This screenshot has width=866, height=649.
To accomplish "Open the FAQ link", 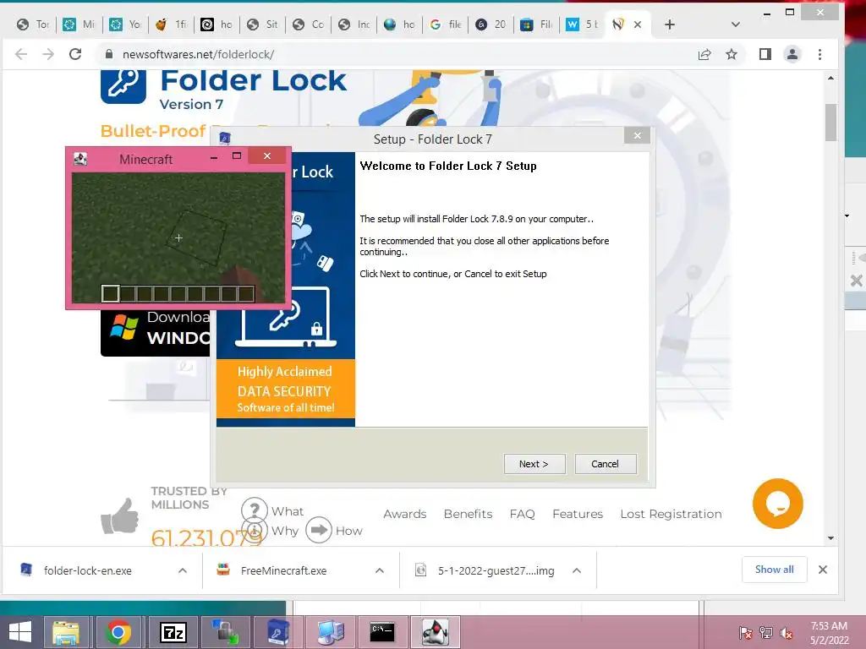I will (522, 514).
